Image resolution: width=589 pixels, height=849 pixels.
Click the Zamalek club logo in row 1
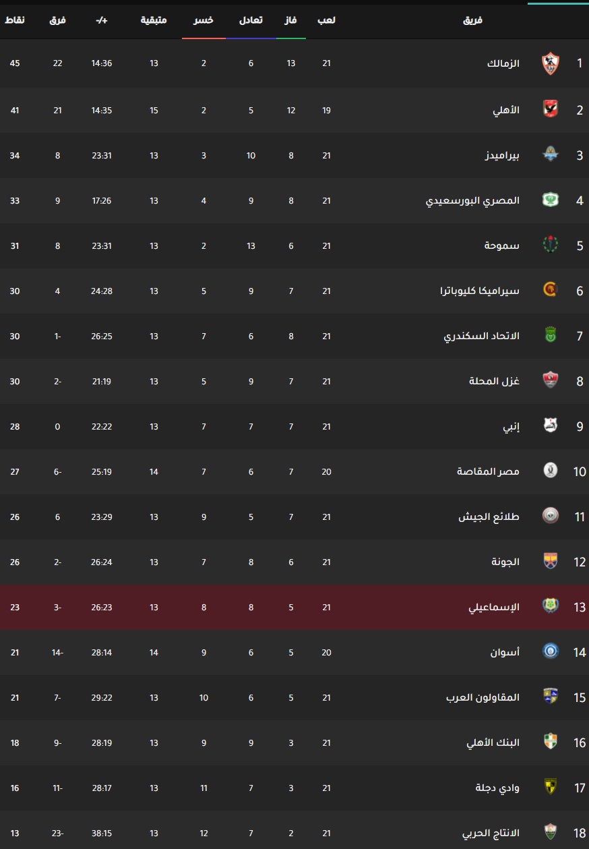[551, 63]
